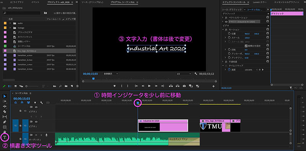Select the horizontal Type tool
306x151 pixels.
(5, 137)
